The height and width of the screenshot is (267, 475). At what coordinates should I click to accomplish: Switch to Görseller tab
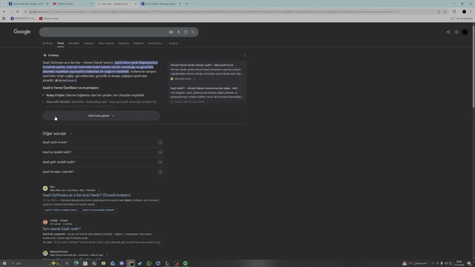click(x=74, y=43)
